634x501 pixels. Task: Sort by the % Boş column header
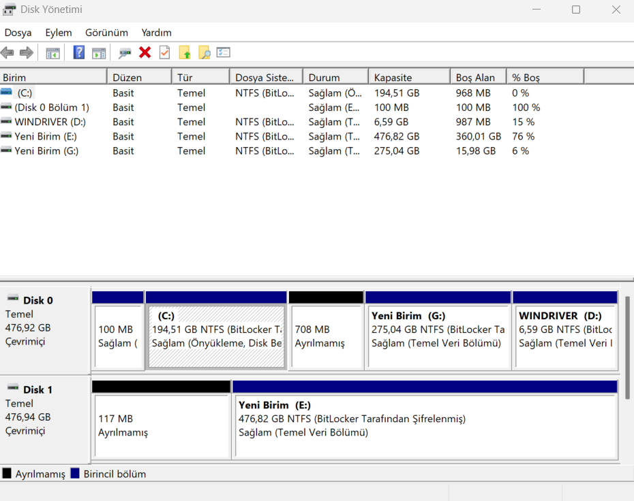(545, 77)
